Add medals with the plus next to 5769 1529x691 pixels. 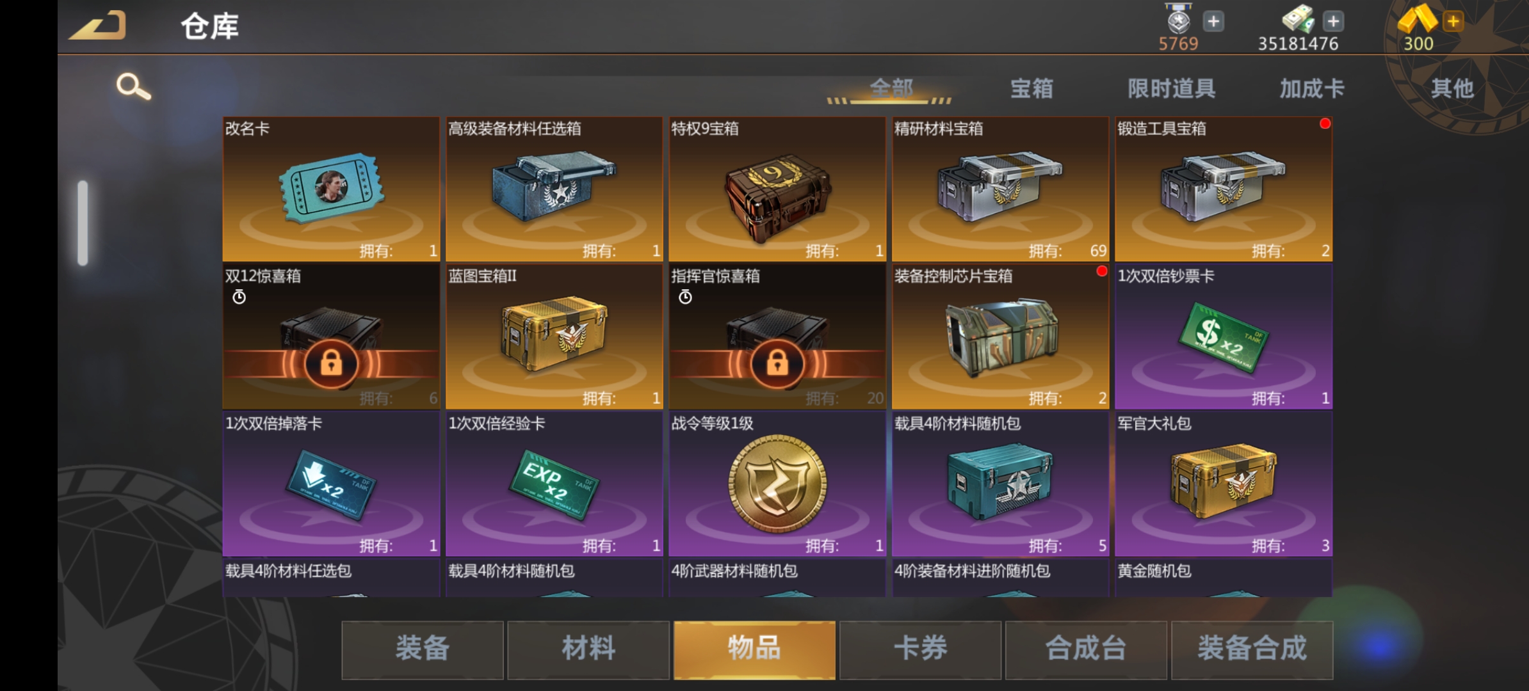point(1213,21)
